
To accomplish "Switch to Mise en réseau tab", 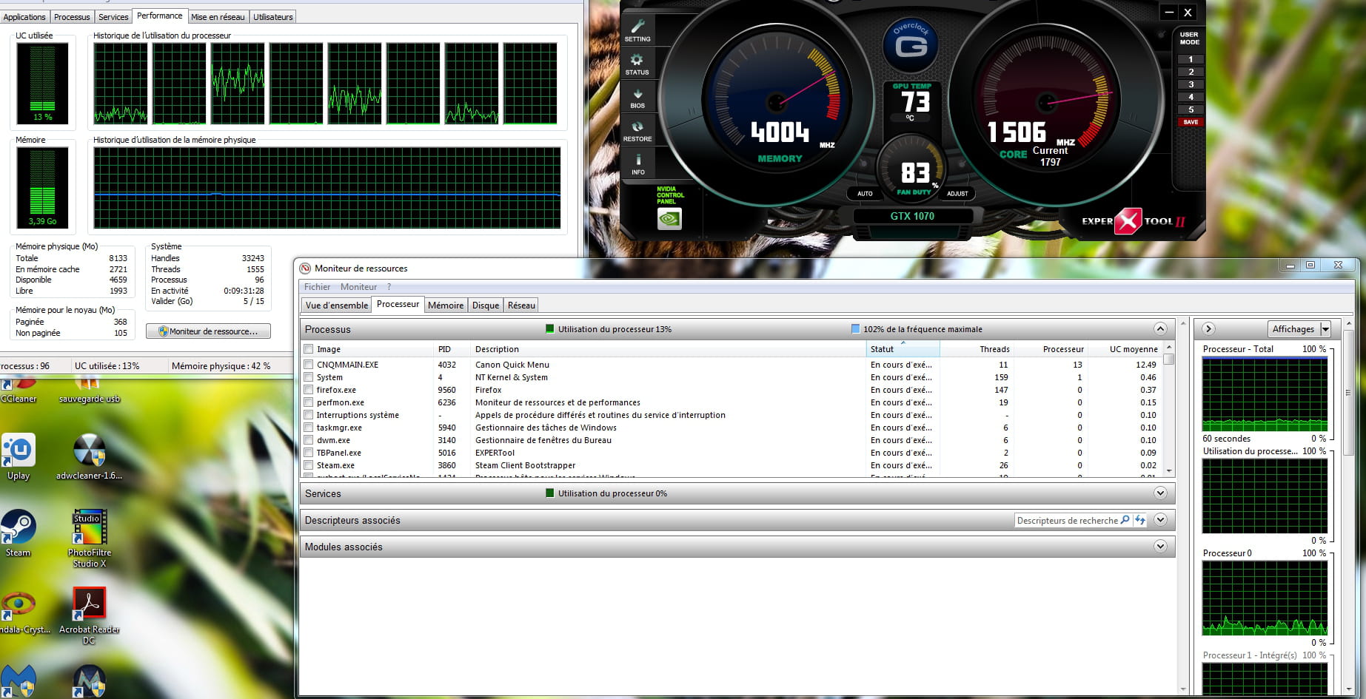I will 218,16.
